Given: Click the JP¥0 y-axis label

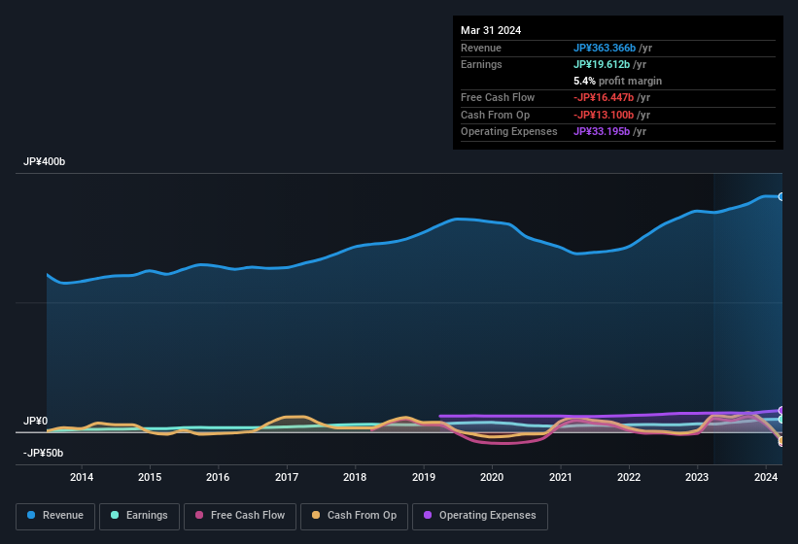Looking at the screenshot, I should (x=36, y=421).
